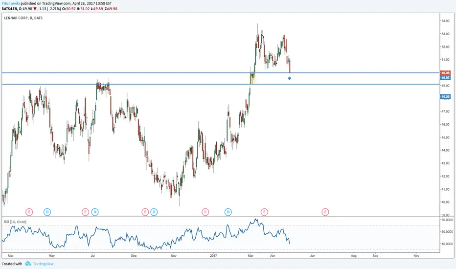Click the TradingView cloud logo icon

click(28, 264)
